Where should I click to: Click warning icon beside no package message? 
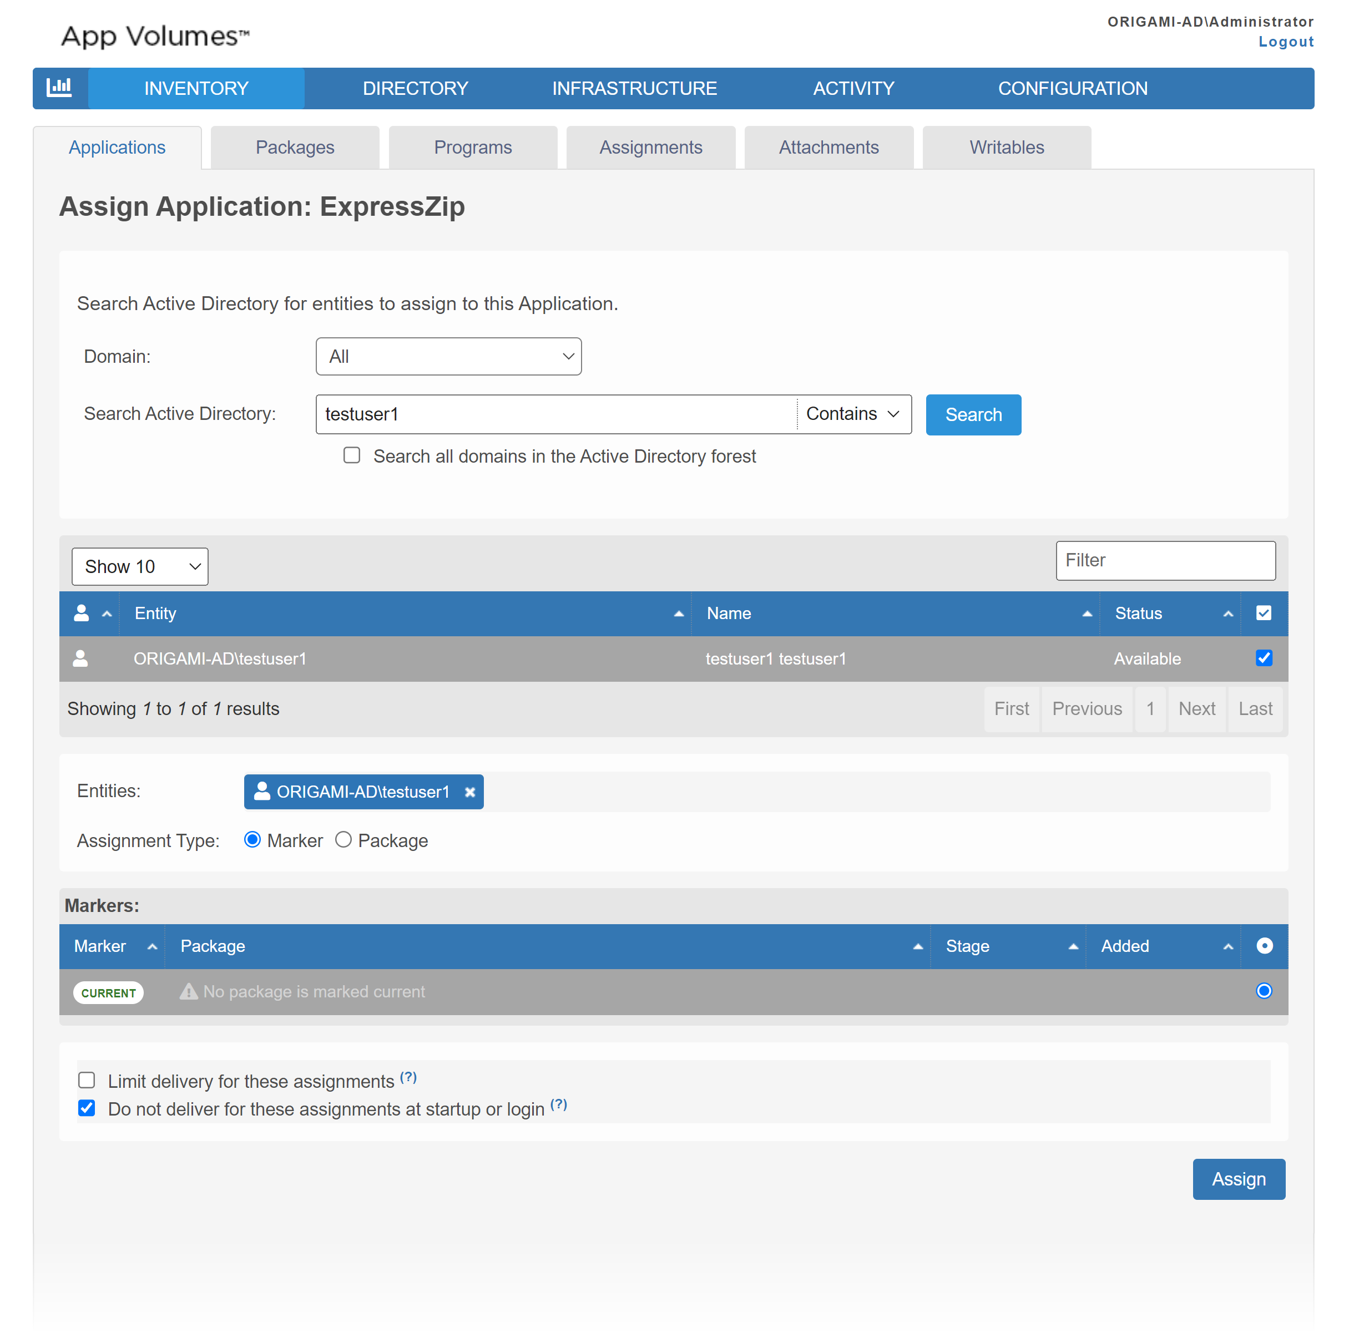point(189,991)
